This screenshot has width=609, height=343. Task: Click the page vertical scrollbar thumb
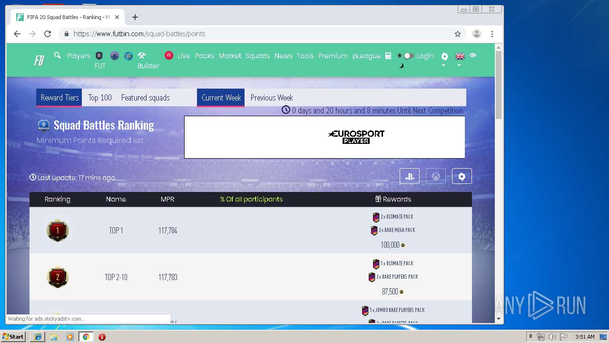499,85
